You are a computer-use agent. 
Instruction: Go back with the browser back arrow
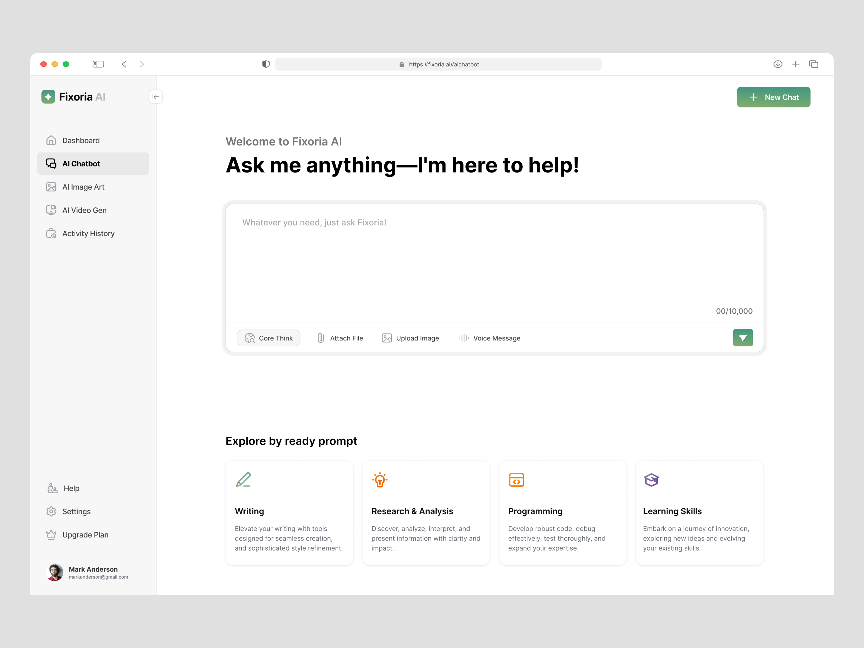coord(124,64)
